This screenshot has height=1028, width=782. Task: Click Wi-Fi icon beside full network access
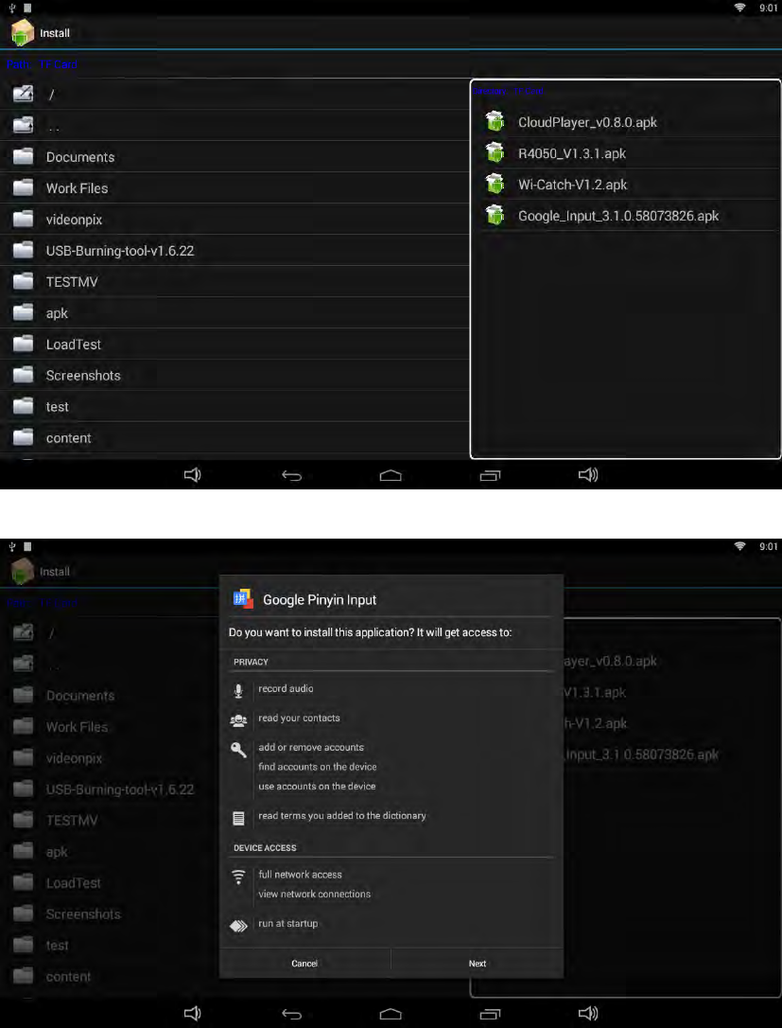(238, 877)
